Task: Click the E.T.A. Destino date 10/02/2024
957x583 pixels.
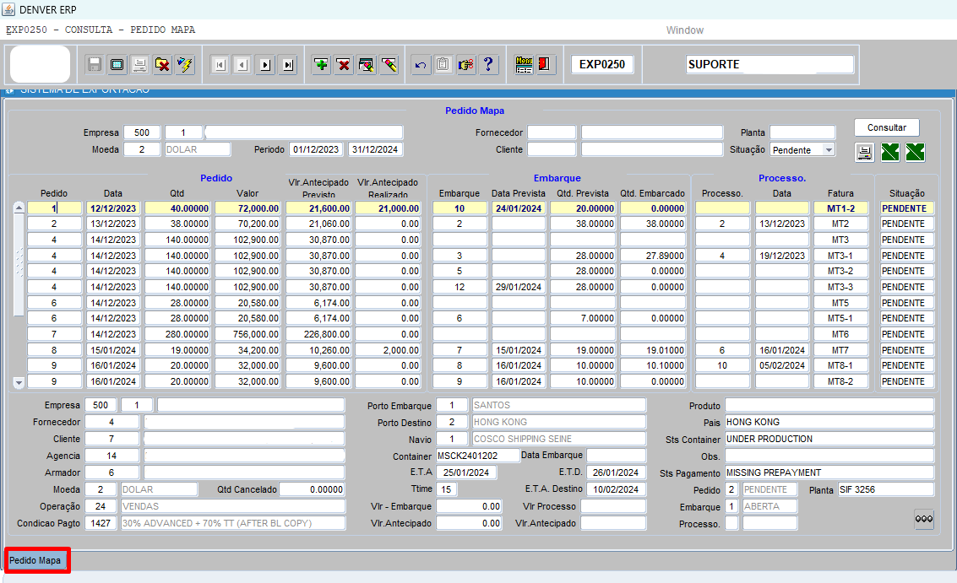Action: (x=616, y=489)
